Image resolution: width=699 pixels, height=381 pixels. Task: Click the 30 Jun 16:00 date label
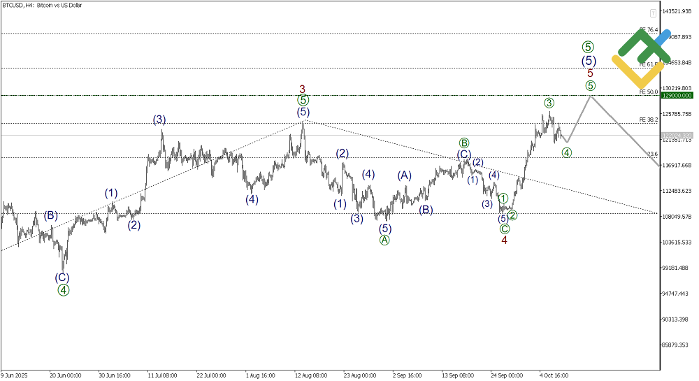(x=115, y=375)
